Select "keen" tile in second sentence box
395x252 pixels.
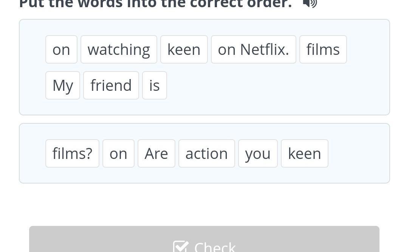304,154
